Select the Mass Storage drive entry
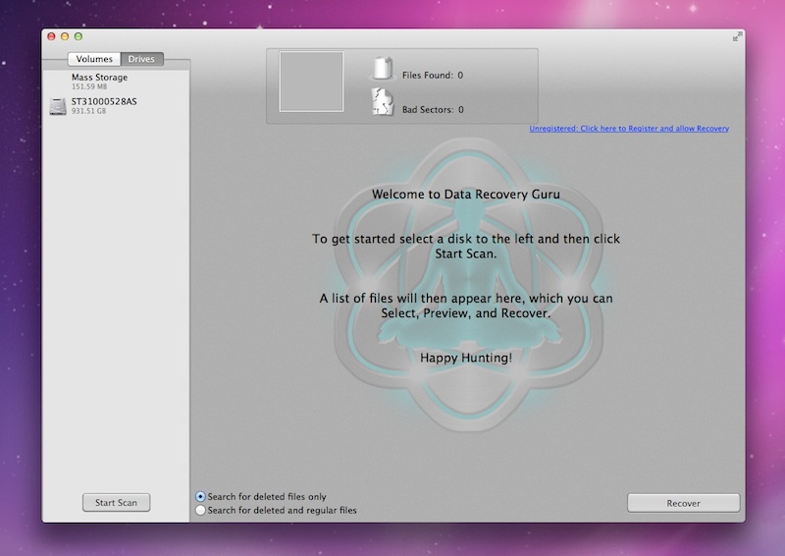Screen dimensions: 785x556 point(99,78)
